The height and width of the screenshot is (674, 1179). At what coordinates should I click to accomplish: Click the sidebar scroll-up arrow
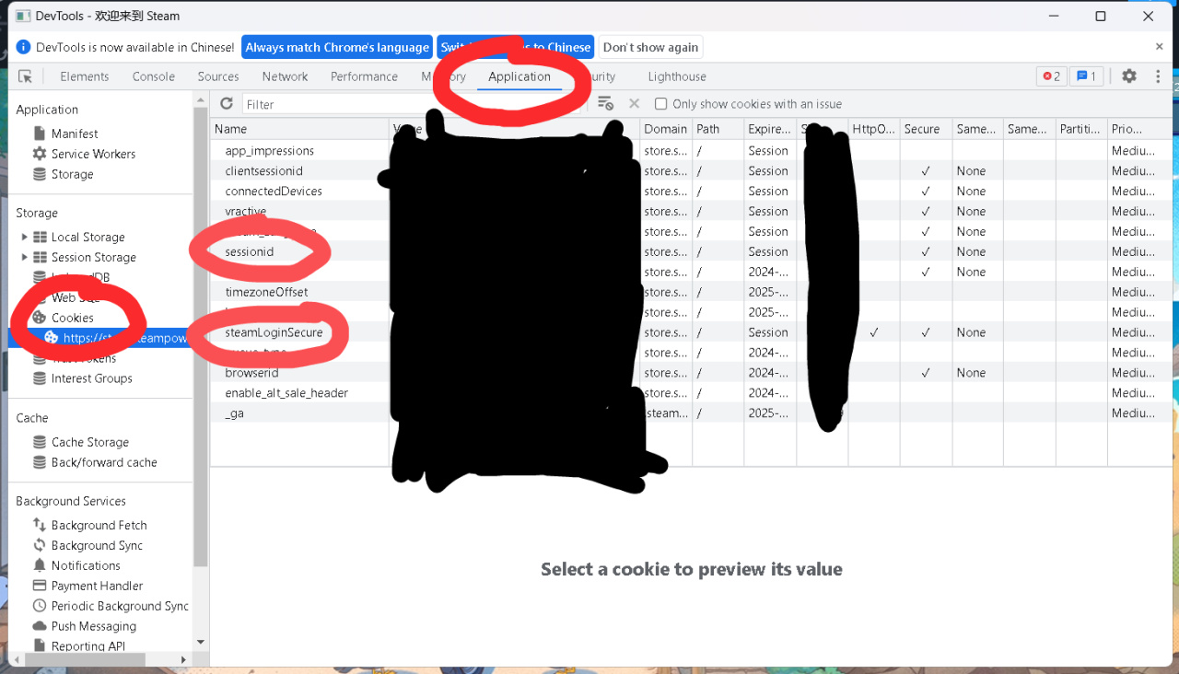200,99
